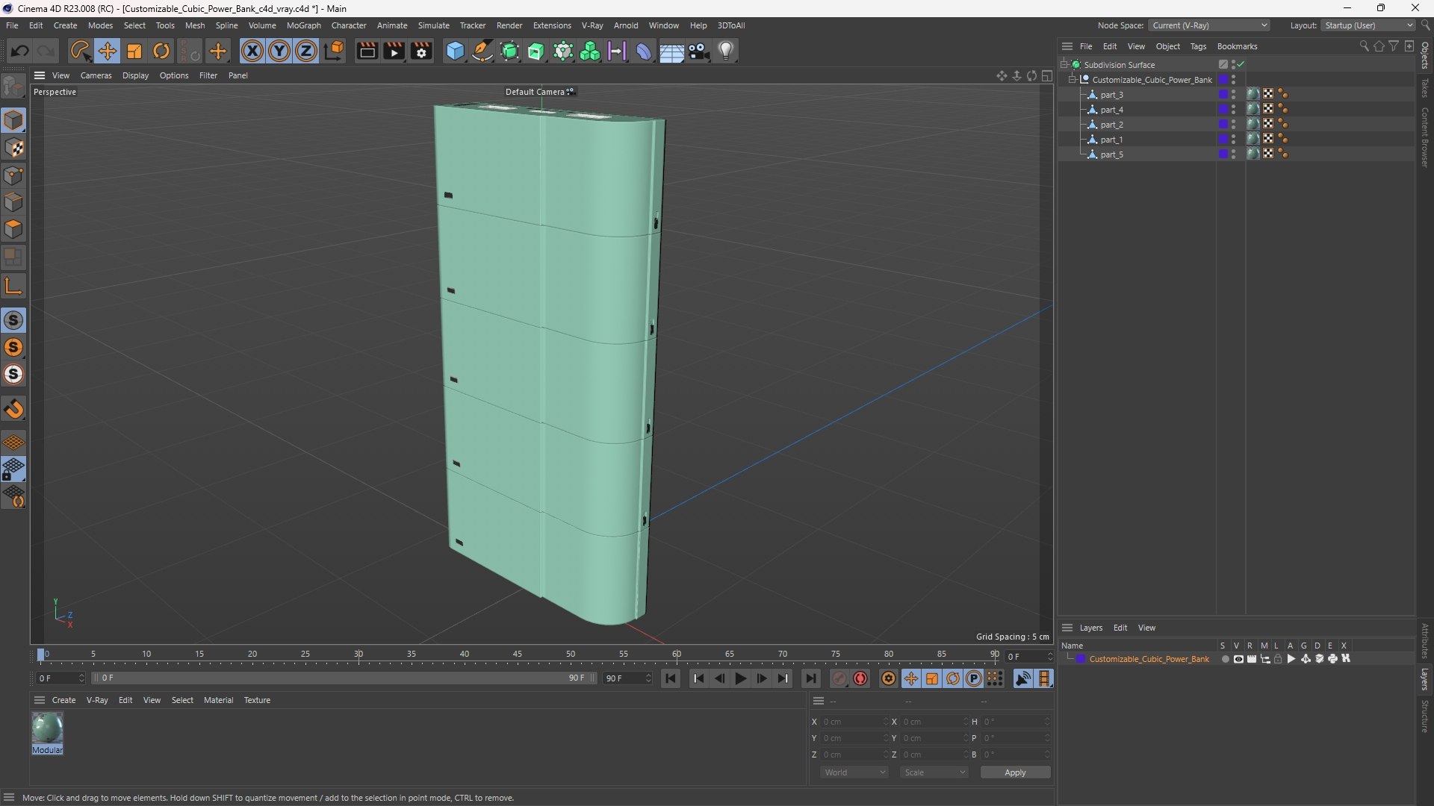
Task: Collapse the Subdivision Surface tree node
Action: coord(1064,64)
